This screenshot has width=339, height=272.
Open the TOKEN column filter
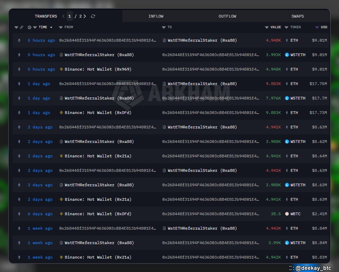coord(287,27)
